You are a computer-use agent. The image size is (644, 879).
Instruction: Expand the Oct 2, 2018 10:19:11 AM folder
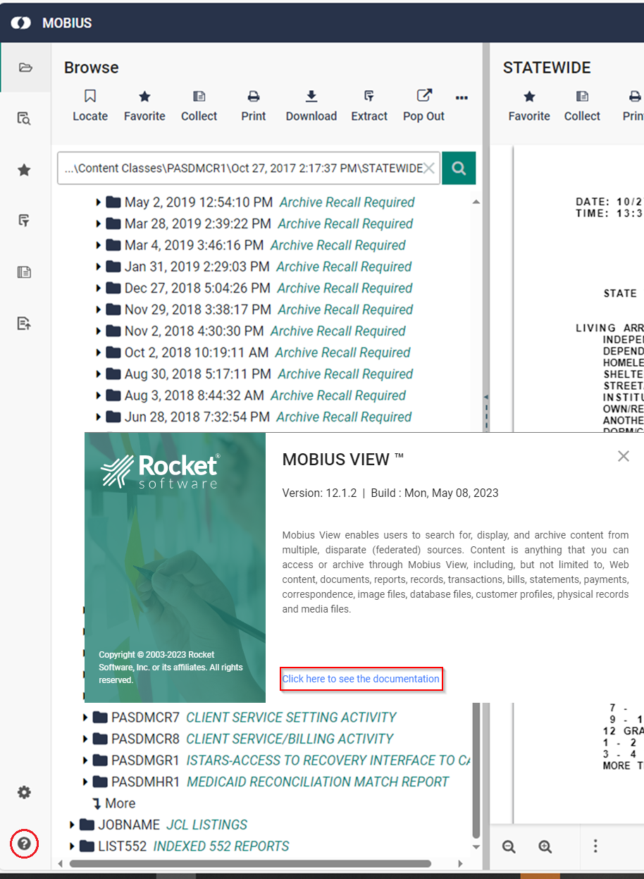(x=99, y=353)
